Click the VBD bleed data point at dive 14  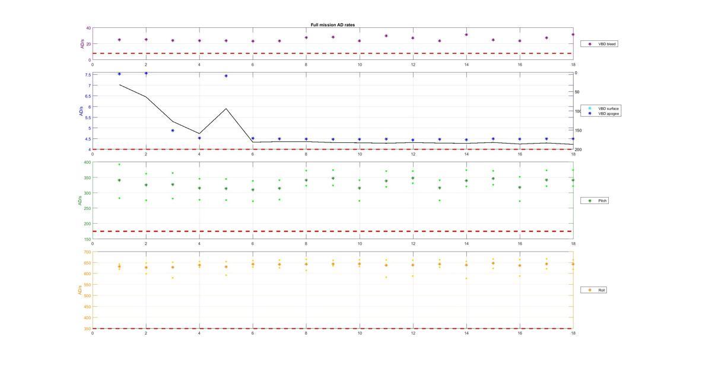pos(466,34)
